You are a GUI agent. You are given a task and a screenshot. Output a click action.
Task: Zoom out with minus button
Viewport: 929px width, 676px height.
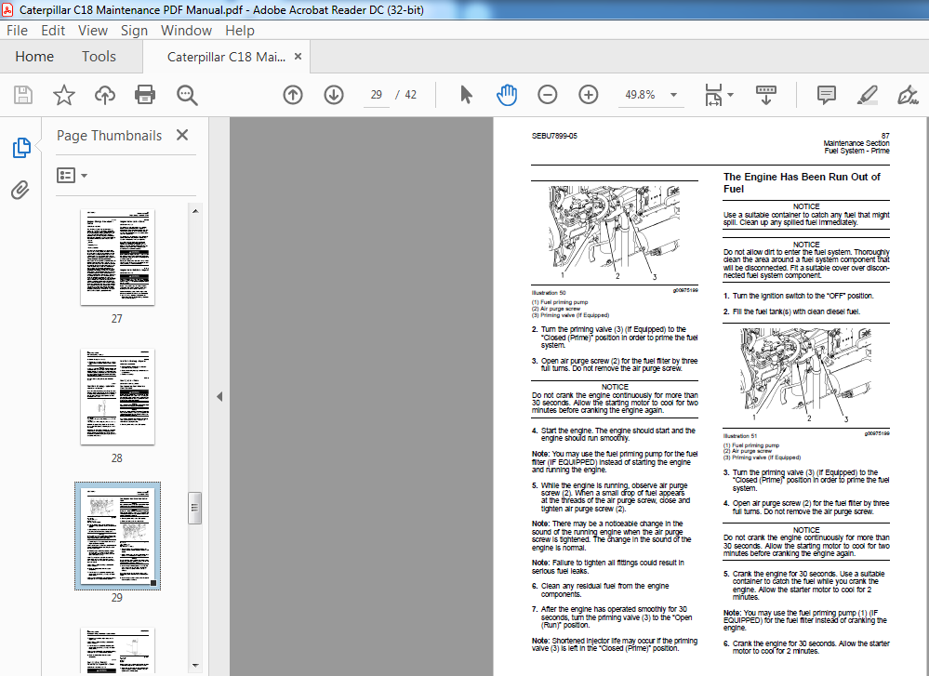pos(548,95)
